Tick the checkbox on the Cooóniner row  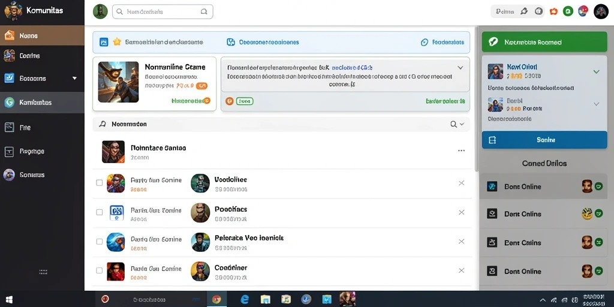[x=100, y=270]
